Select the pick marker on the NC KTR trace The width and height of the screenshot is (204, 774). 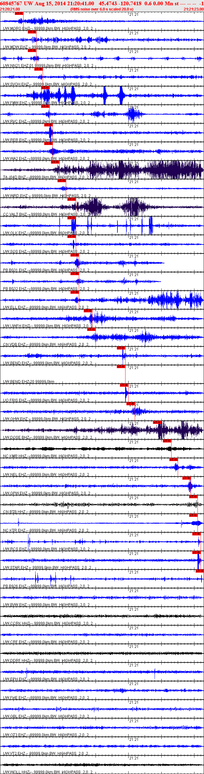click(193, 515)
